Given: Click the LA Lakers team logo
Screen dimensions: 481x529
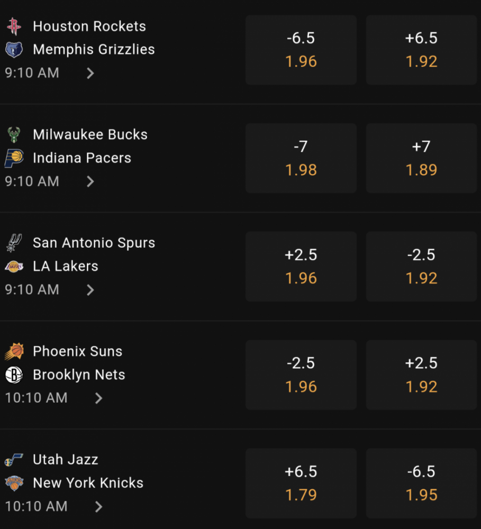Looking at the screenshot, I should click(14, 267).
